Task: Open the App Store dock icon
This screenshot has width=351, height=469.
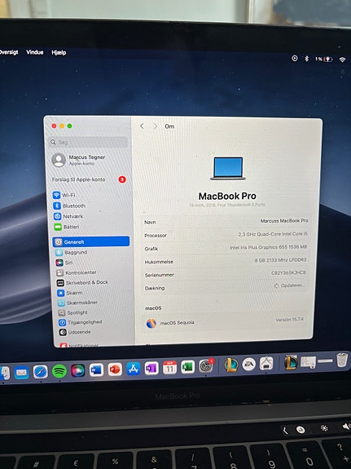Action: pos(134,369)
